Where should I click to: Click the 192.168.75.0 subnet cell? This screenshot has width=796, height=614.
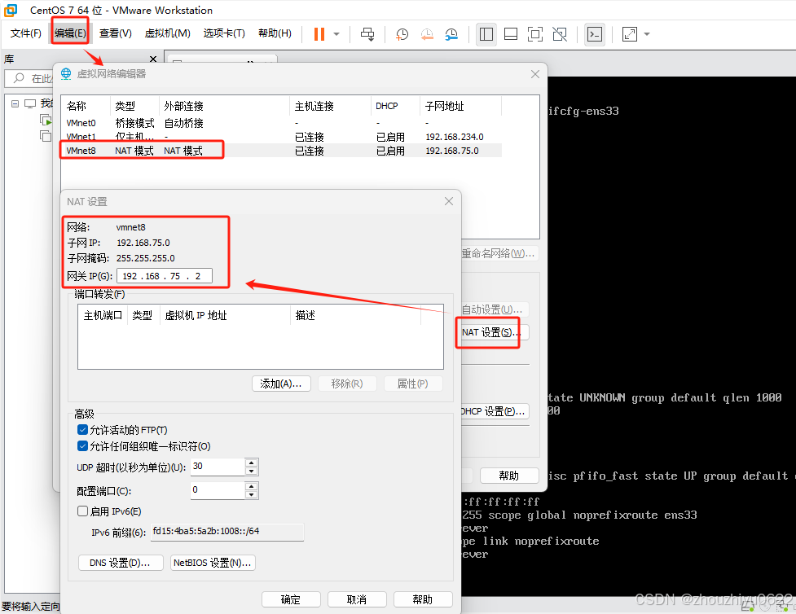(x=452, y=151)
